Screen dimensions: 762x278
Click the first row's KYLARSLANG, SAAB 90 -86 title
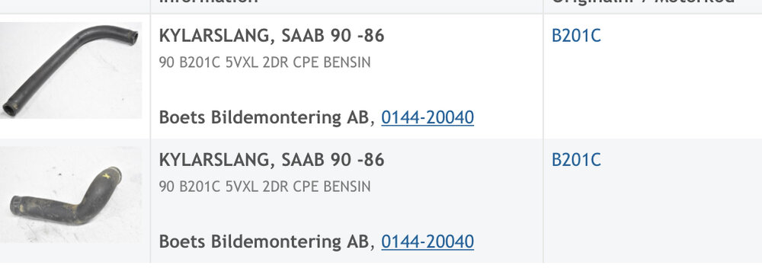click(271, 36)
